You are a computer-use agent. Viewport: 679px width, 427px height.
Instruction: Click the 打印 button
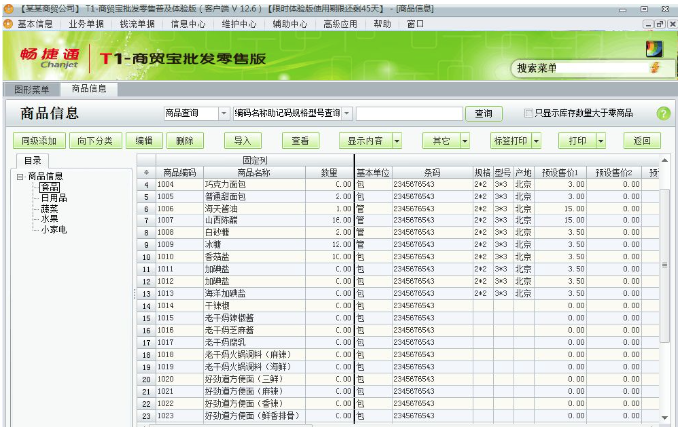click(578, 140)
